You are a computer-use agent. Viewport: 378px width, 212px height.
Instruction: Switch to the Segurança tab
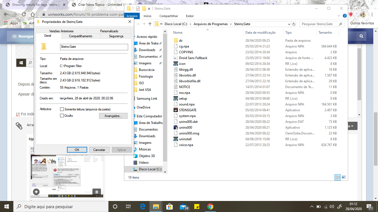(x=116, y=36)
